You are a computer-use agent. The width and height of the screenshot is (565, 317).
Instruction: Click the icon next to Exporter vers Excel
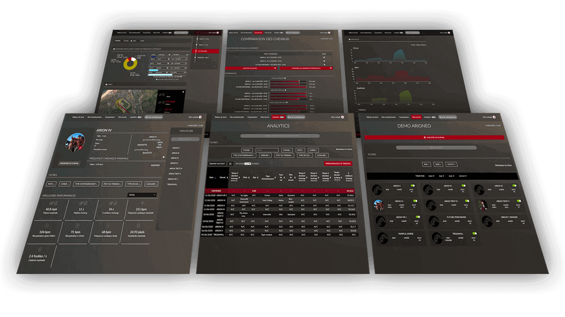[230, 163]
